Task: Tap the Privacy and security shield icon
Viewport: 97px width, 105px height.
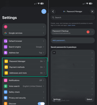Action: [6, 98]
